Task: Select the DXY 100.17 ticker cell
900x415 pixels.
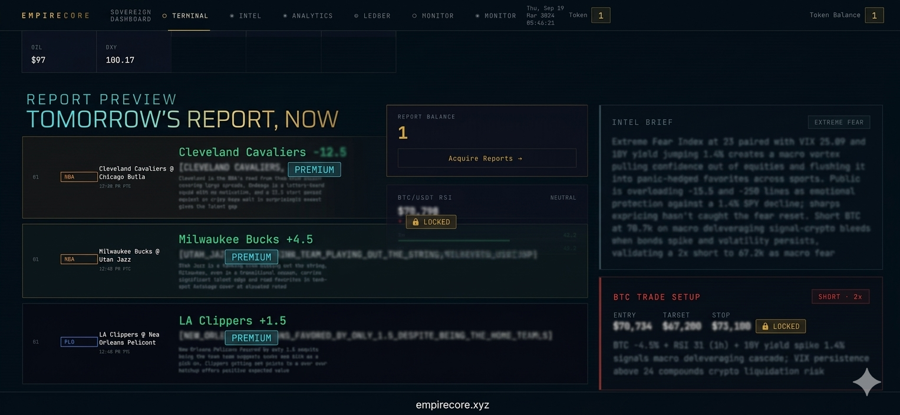Action: click(134, 54)
